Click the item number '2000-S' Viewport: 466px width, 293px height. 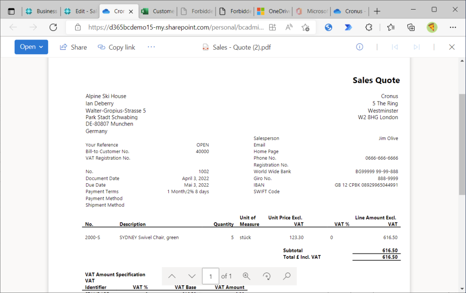pos(93,237)
